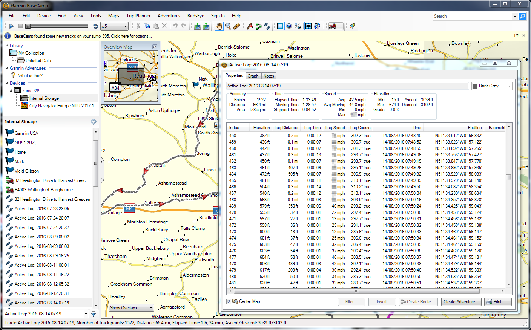Select the Pan (hand) tool
Screen dimensions: 531x330
click(x=219, y=26)
